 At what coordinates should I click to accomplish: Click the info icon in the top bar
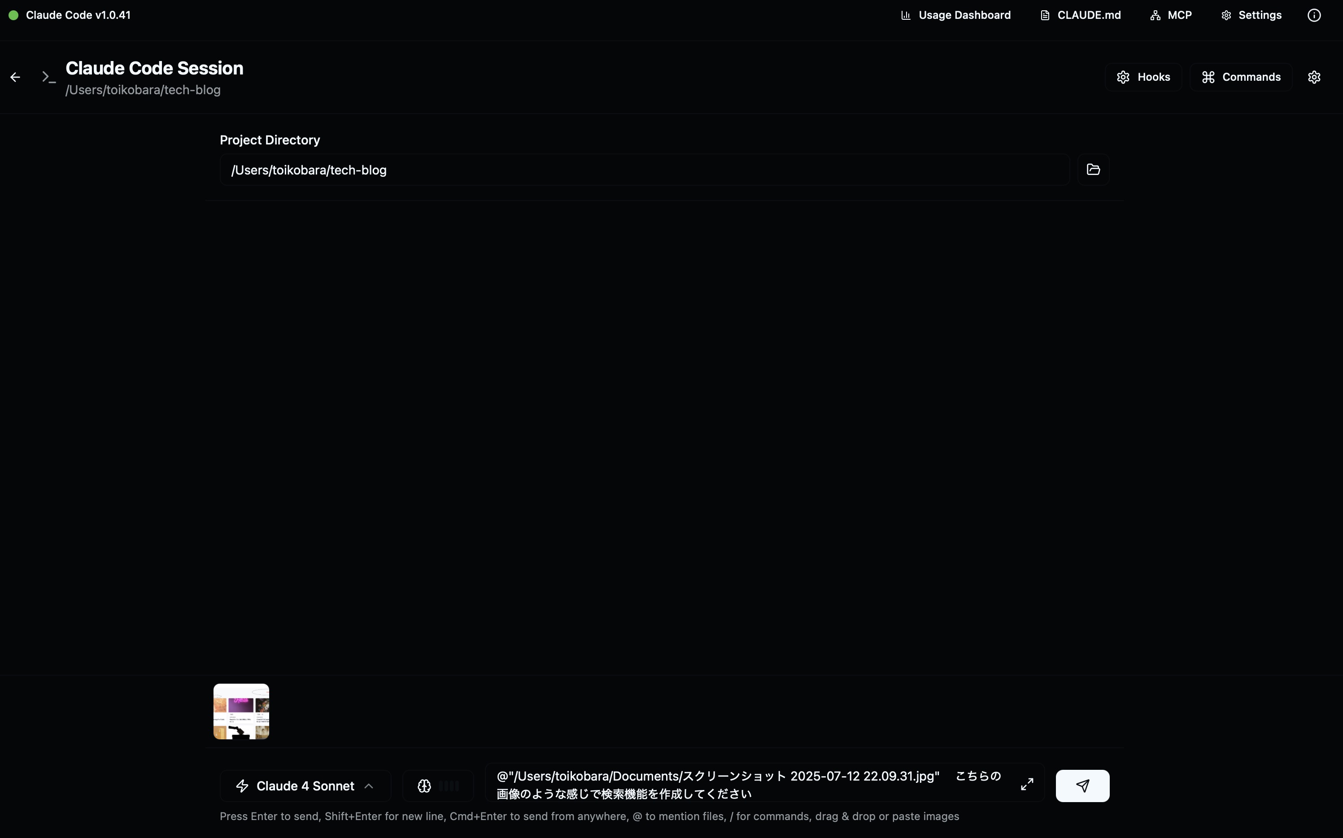1314,15
